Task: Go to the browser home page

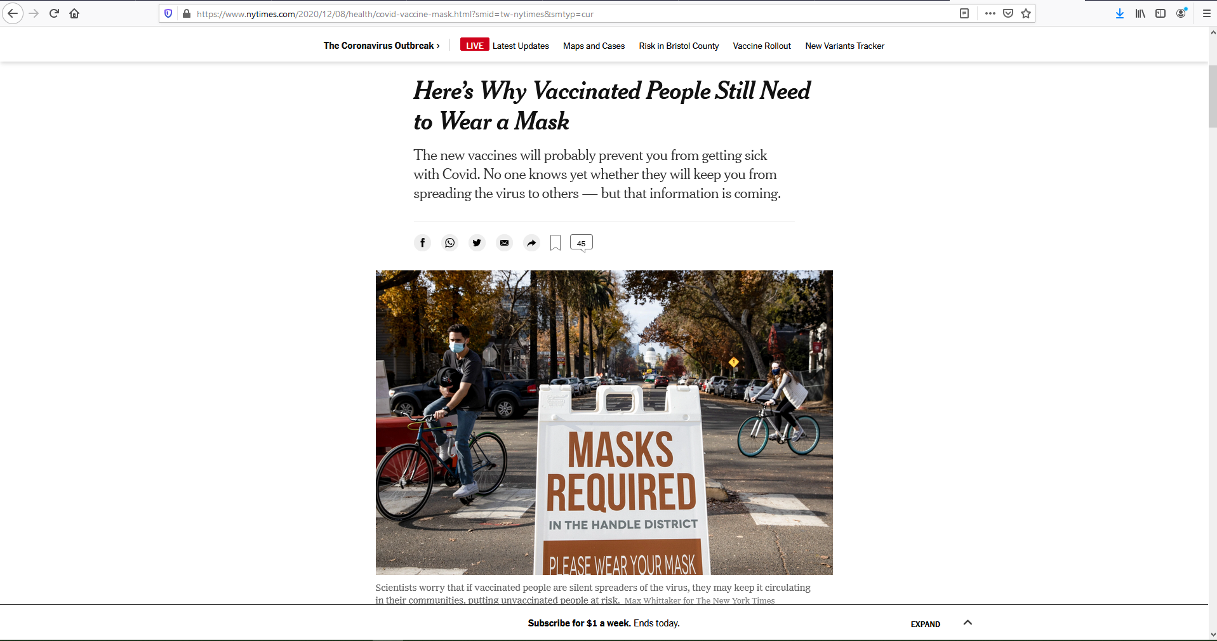Action: pos(74,13)
